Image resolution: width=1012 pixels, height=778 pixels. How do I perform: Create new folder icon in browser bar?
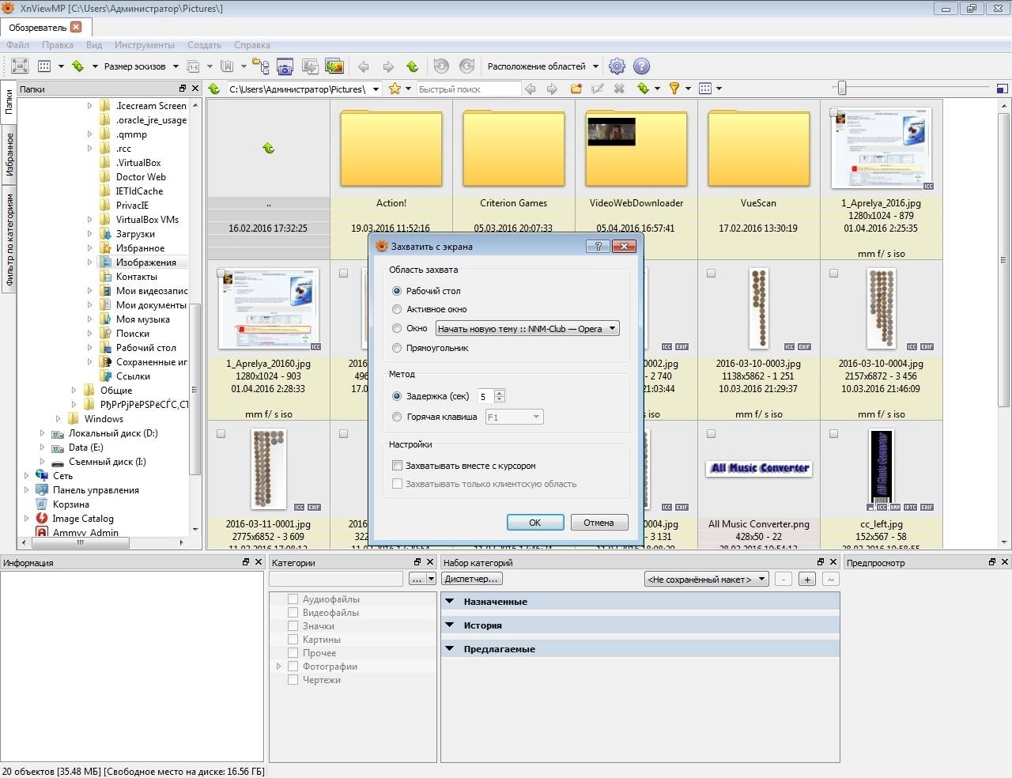576,89
